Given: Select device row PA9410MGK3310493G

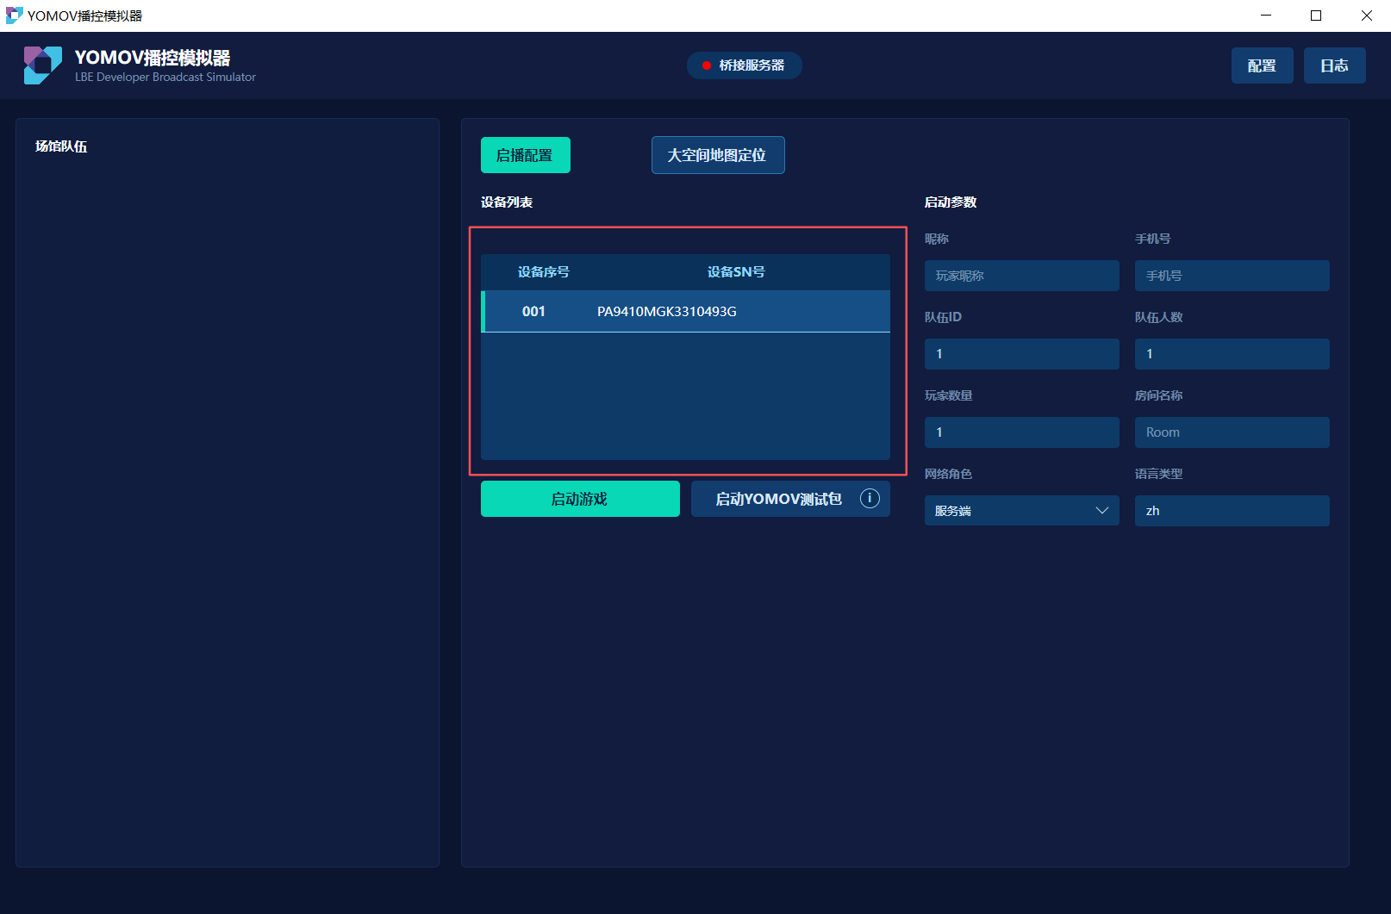Looking at the screenshot, I should (686, 312).
